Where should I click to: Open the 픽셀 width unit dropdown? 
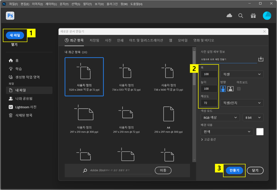(242, 74)
